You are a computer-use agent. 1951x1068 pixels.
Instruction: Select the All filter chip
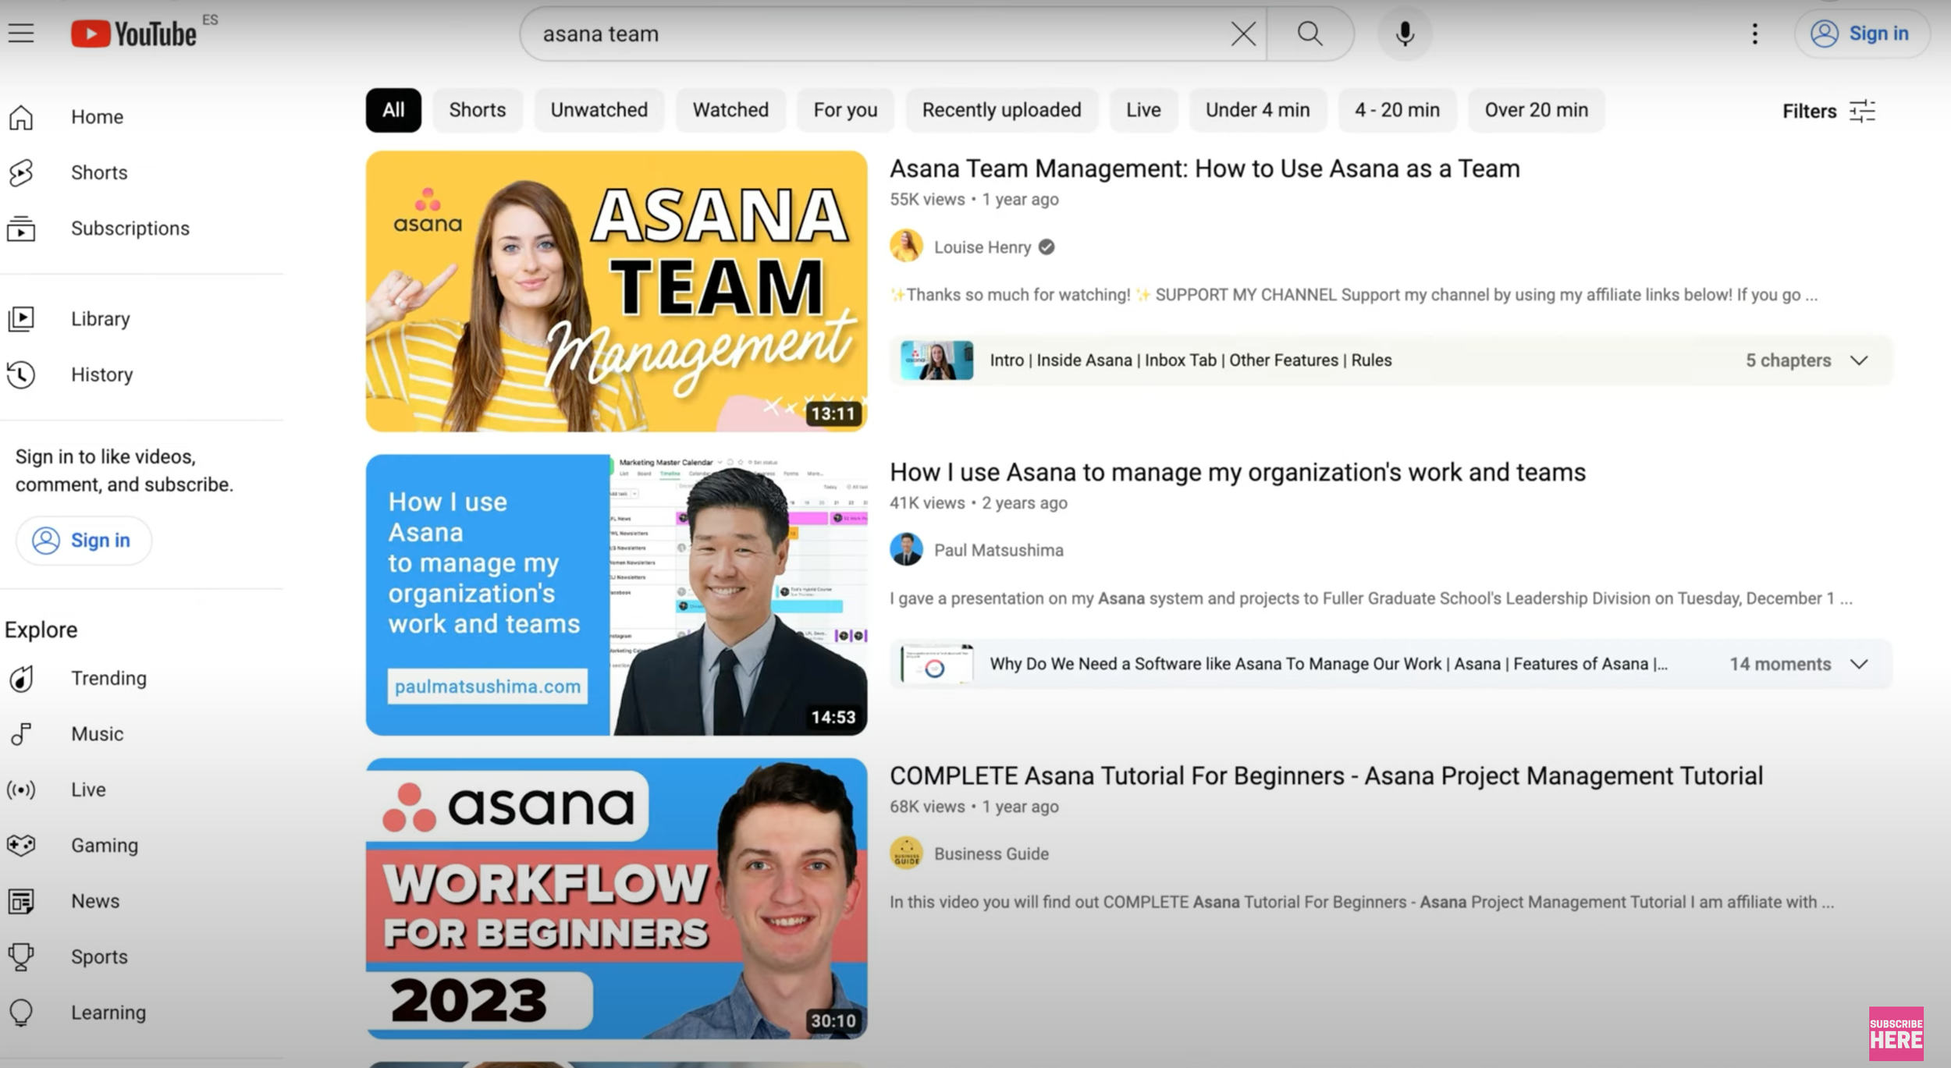(x=393, y=110)
